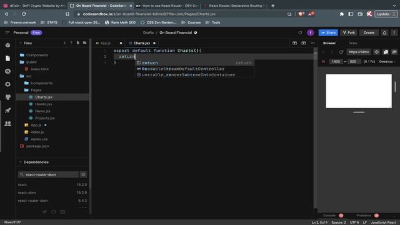The width and height of the screenshot is (400, 225).
Task: Toggle the sidebar hamburger menu icon
Action: point(7,32)
